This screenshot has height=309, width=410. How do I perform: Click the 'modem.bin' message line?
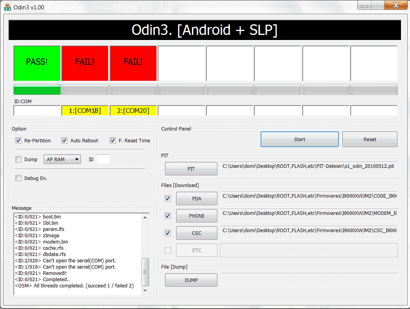(x=41, y=242)
